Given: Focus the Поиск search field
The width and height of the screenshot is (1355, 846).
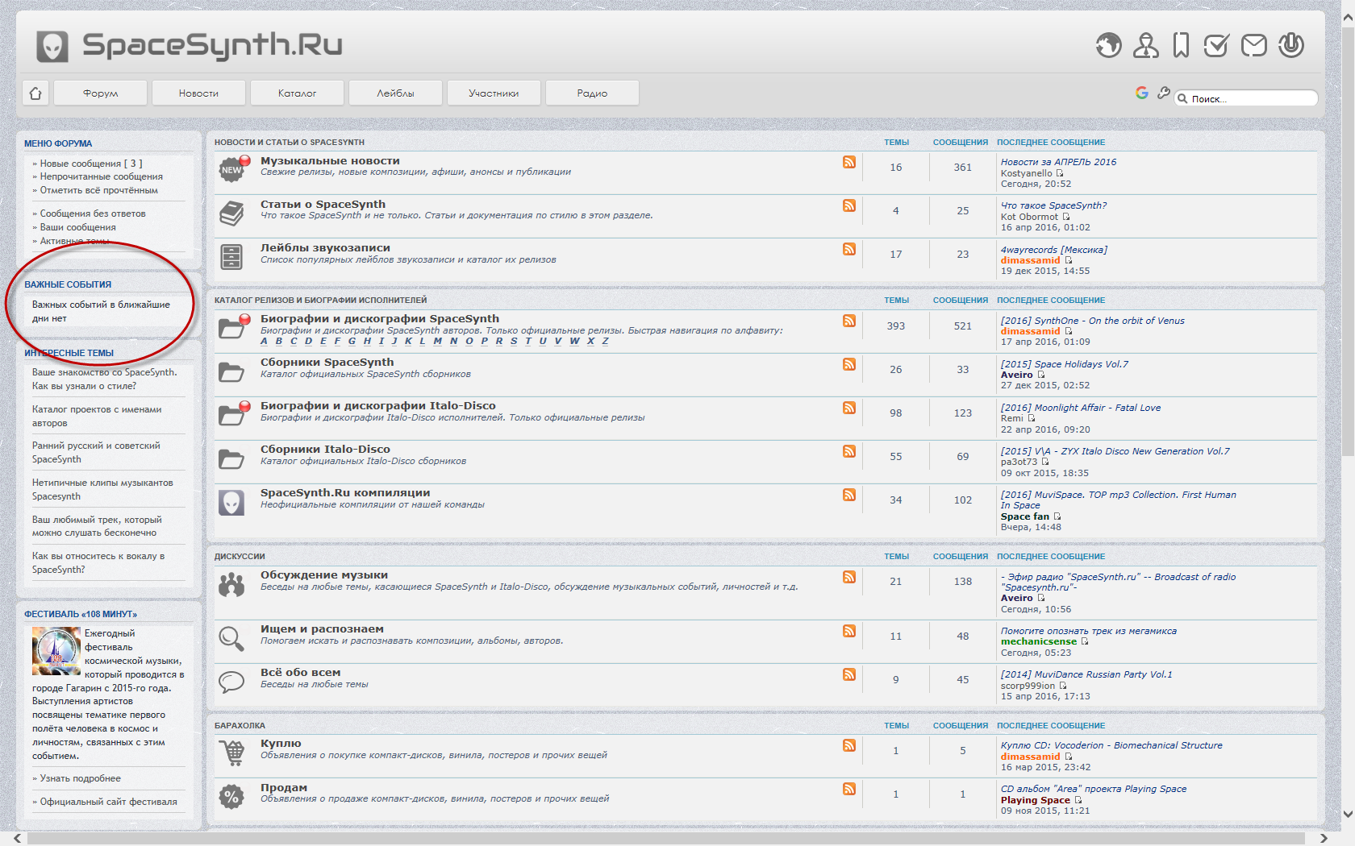Looking at the screenshot, I should (x=1246, y=98).
